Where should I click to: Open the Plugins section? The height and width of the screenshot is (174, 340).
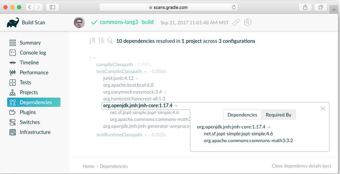[28, 112]
